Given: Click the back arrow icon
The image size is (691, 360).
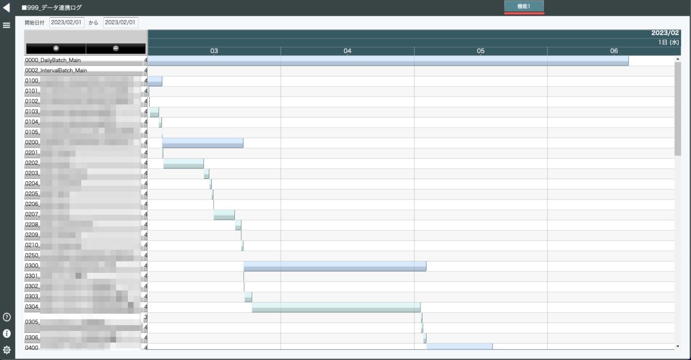Looking at the screenshot, I should (x=6, y=8).
